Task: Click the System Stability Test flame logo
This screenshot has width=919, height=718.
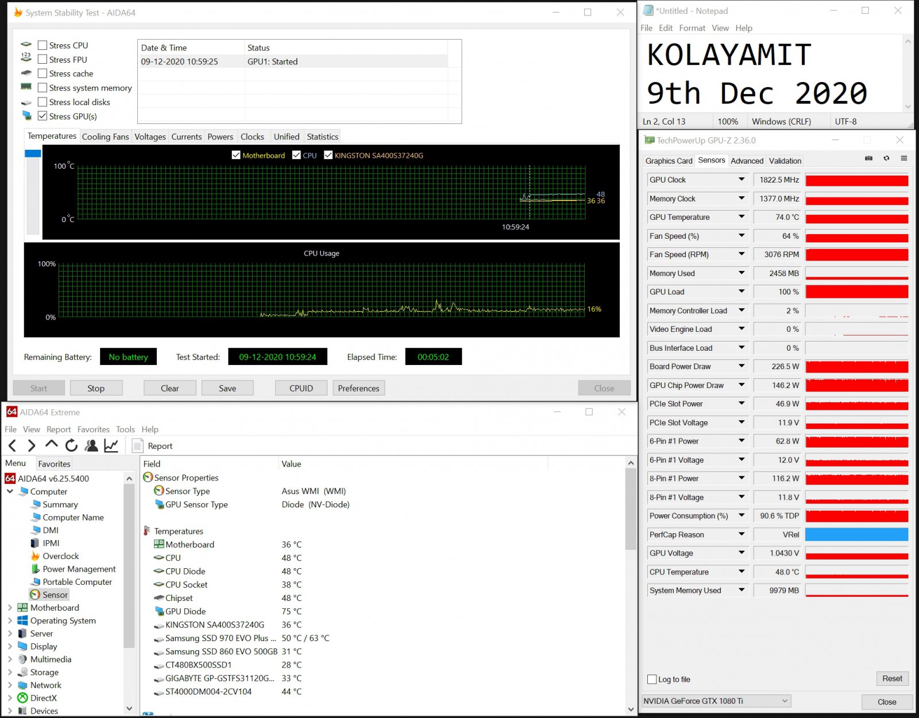Action: (x=18, y=12)
